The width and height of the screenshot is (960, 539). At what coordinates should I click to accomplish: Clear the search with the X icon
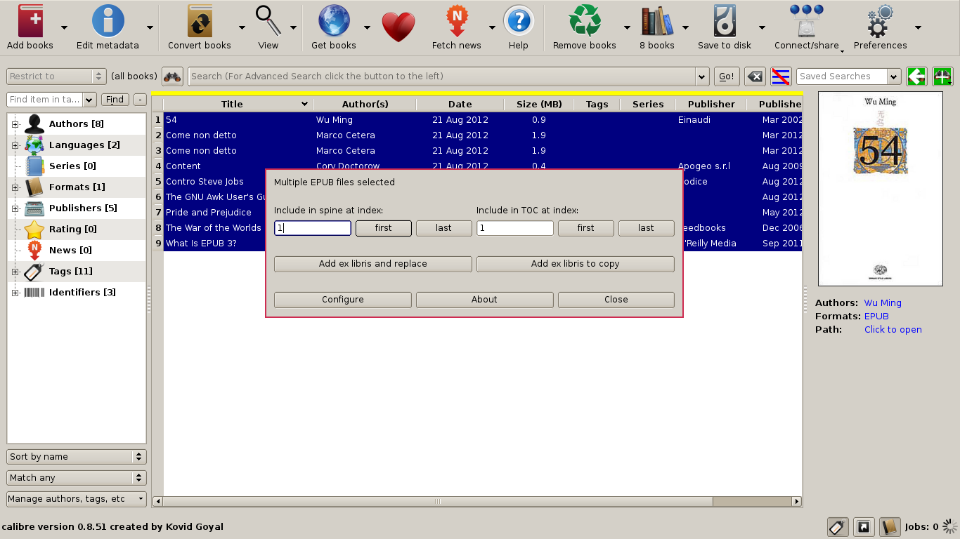pos(755,76)
